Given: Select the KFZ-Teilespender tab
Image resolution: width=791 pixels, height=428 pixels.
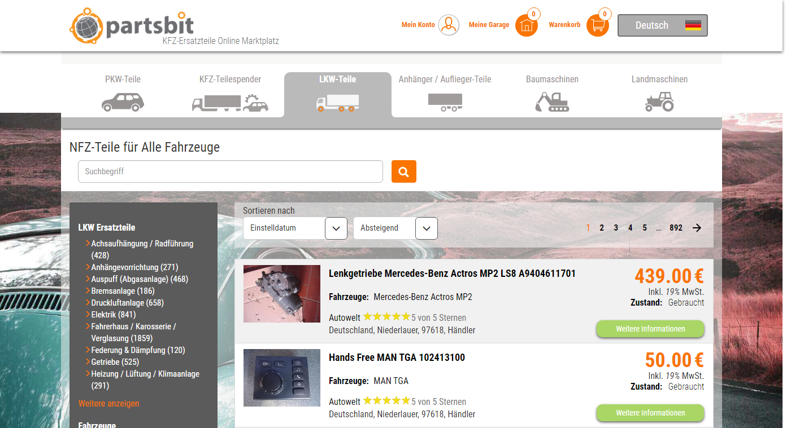Looking at the screenshot, I should [x=230, y=94].
